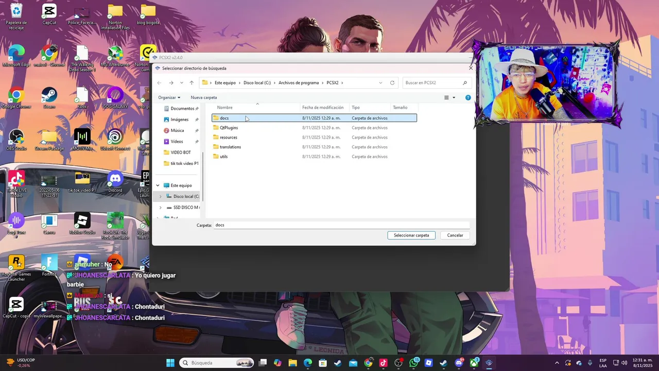
Task: Open File Explorer from the taskbar
Action: pos(292,363)
